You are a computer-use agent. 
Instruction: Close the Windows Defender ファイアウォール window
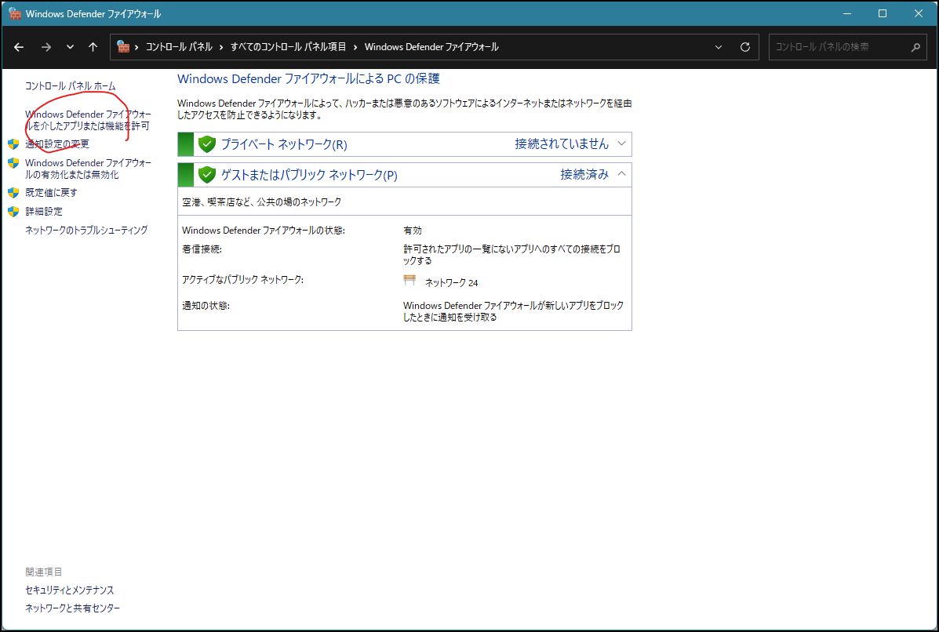[919, 13]
